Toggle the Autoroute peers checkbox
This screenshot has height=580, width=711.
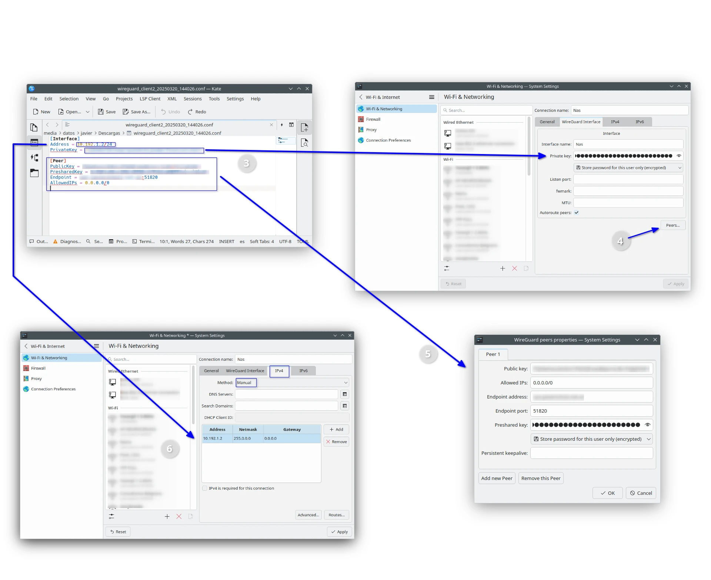[x=577, y=213]
